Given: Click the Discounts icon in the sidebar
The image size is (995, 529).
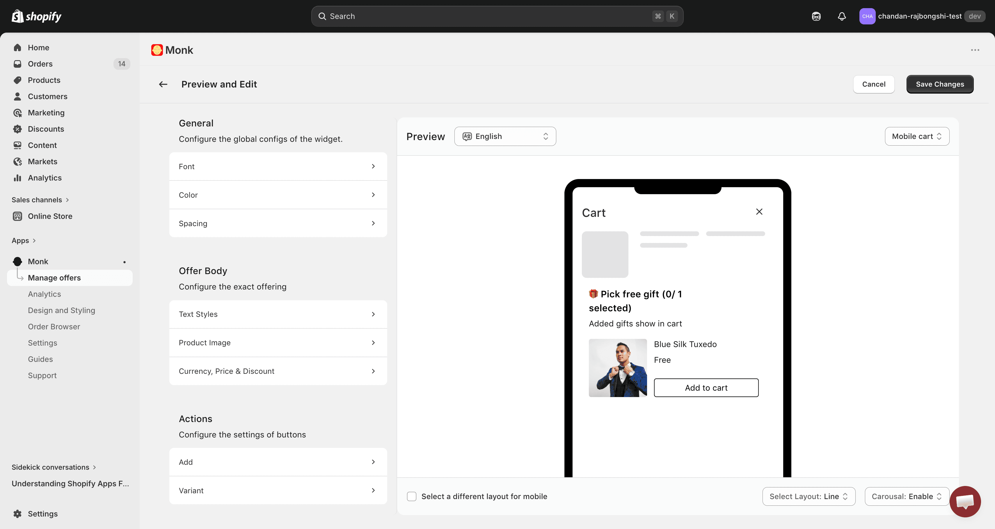Looking at the screenshot, I should click(x=17, y=129).
